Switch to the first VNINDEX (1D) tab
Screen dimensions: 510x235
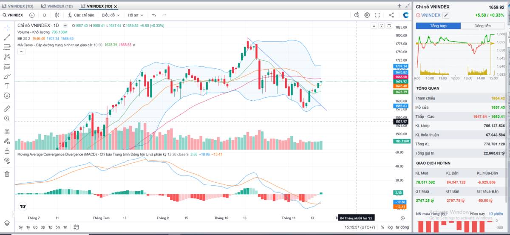pos(18,6)
